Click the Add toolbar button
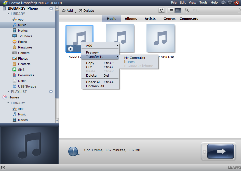This screenshot has height=171, width=241. [67, 10]
